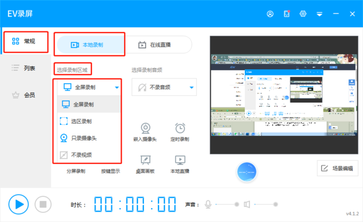Click the 嵌入摄像头 webcam icon
Screen dimensions: 363x222
(145, 128)
